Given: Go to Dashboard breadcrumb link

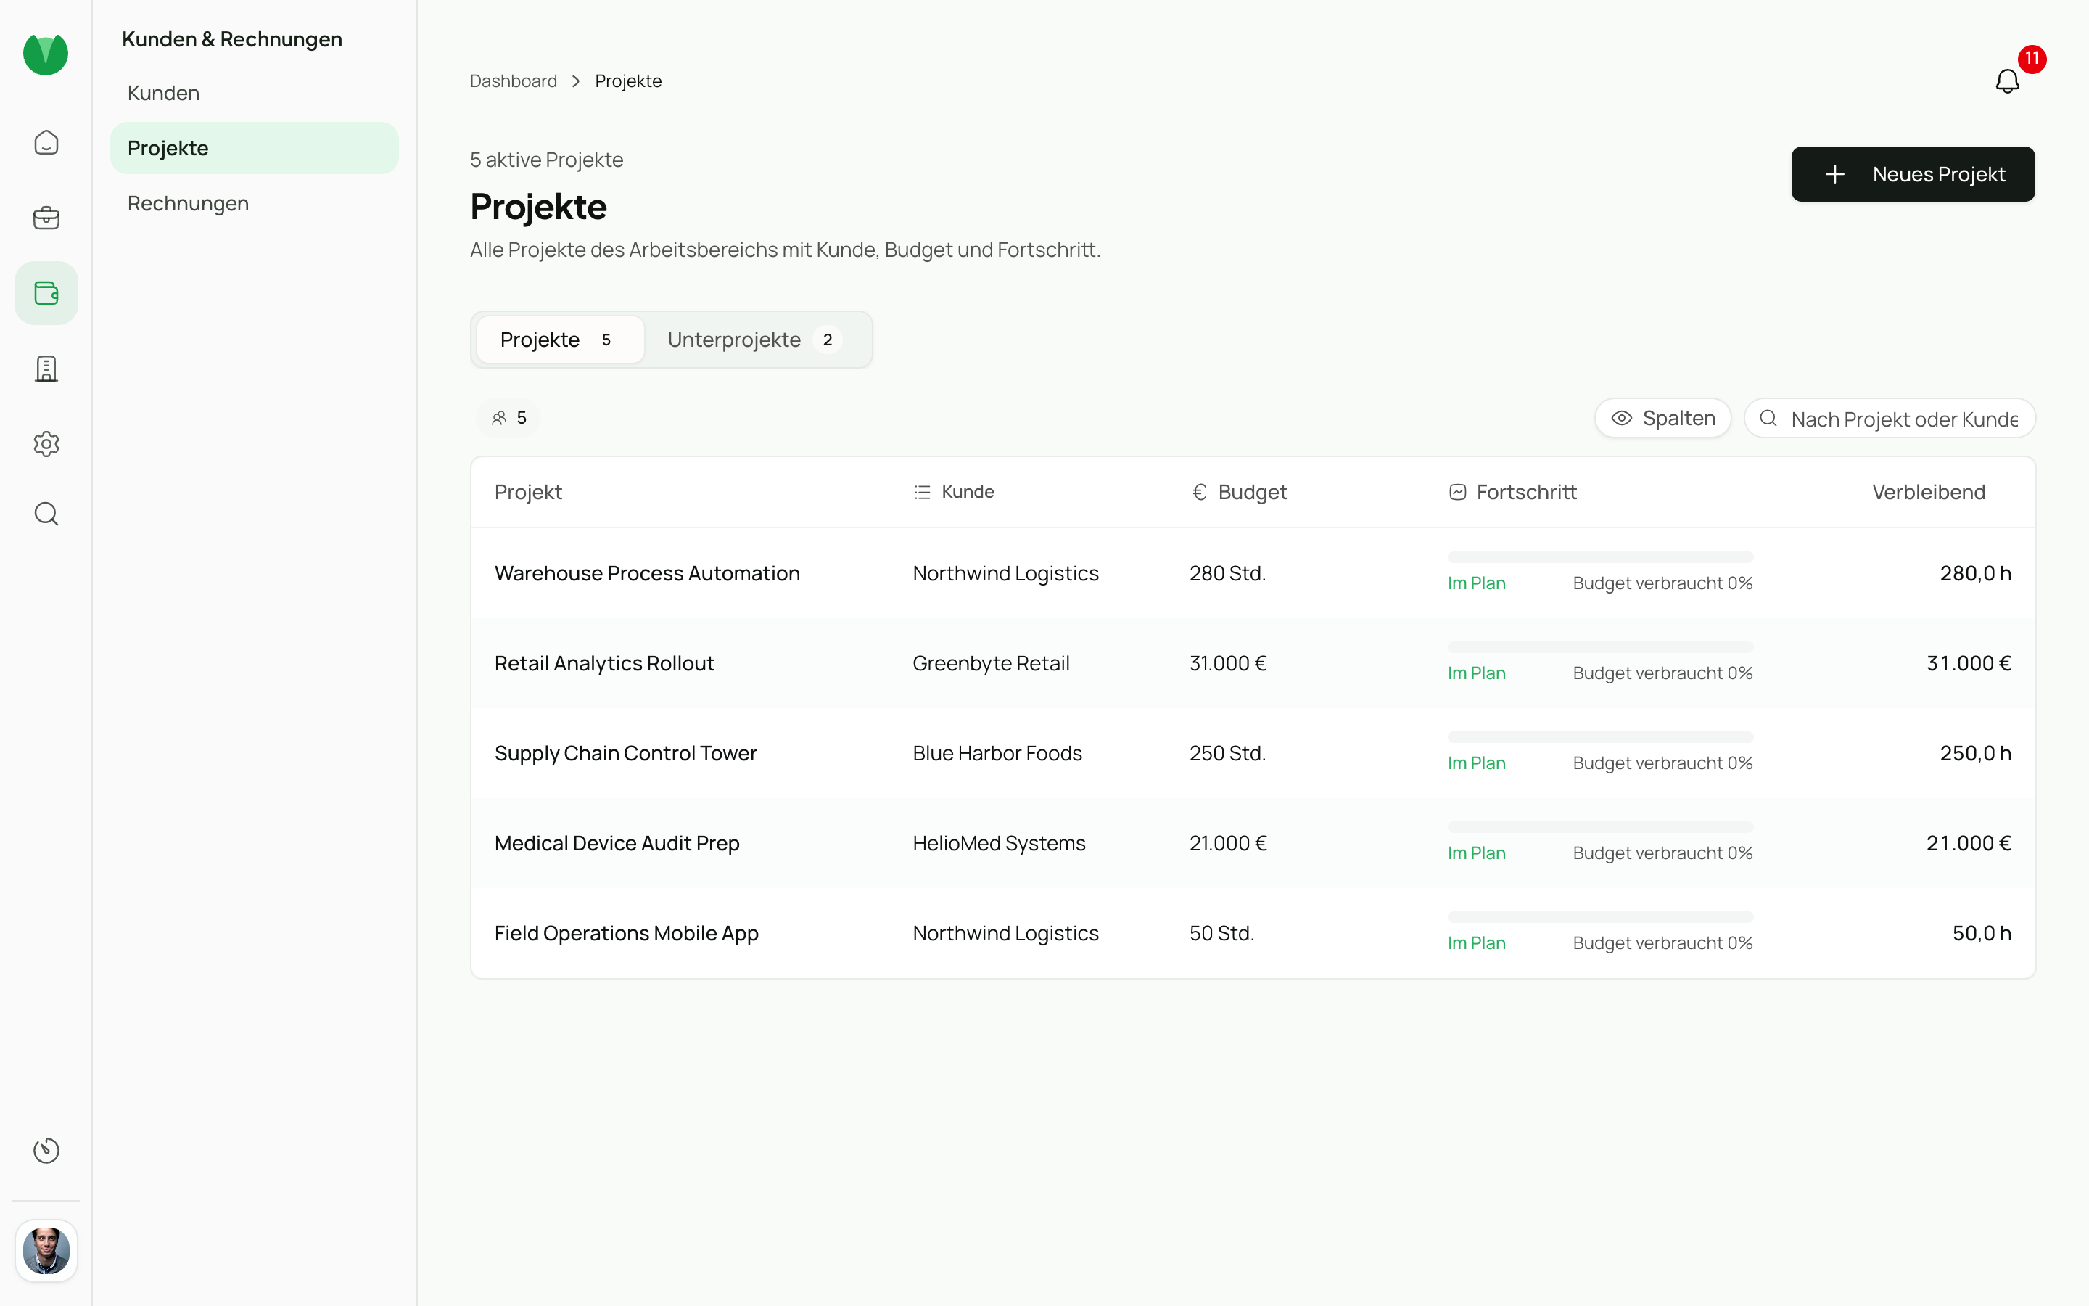Looking at the screenshot, I should tap(514, 81).
